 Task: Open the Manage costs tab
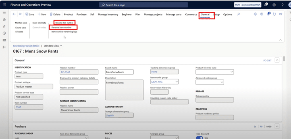(174, 14)
